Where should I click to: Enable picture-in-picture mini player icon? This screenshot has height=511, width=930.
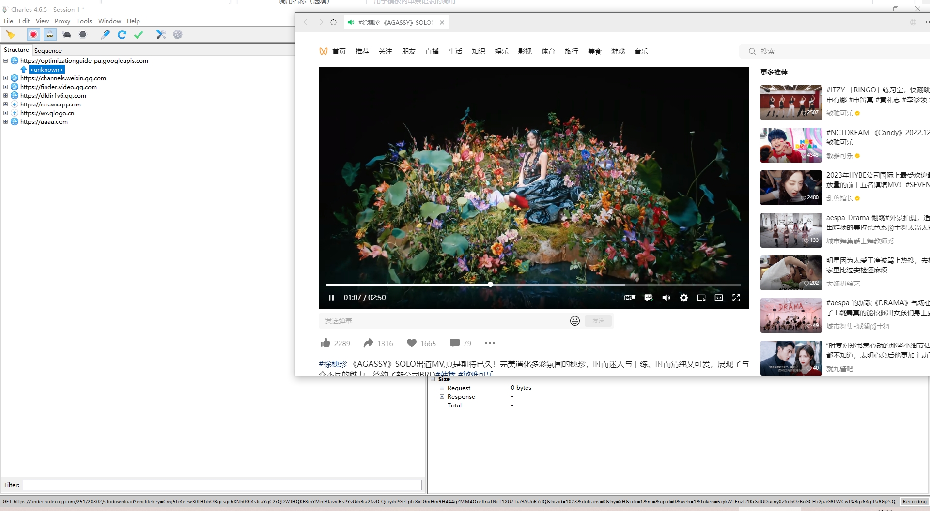[701, 298]
